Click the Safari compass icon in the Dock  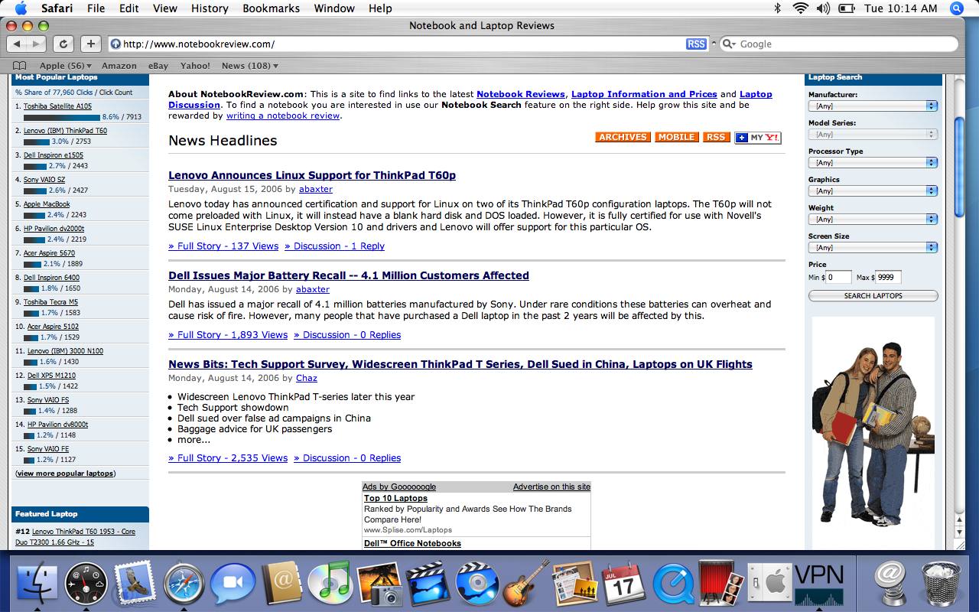(x=184, y=584)
